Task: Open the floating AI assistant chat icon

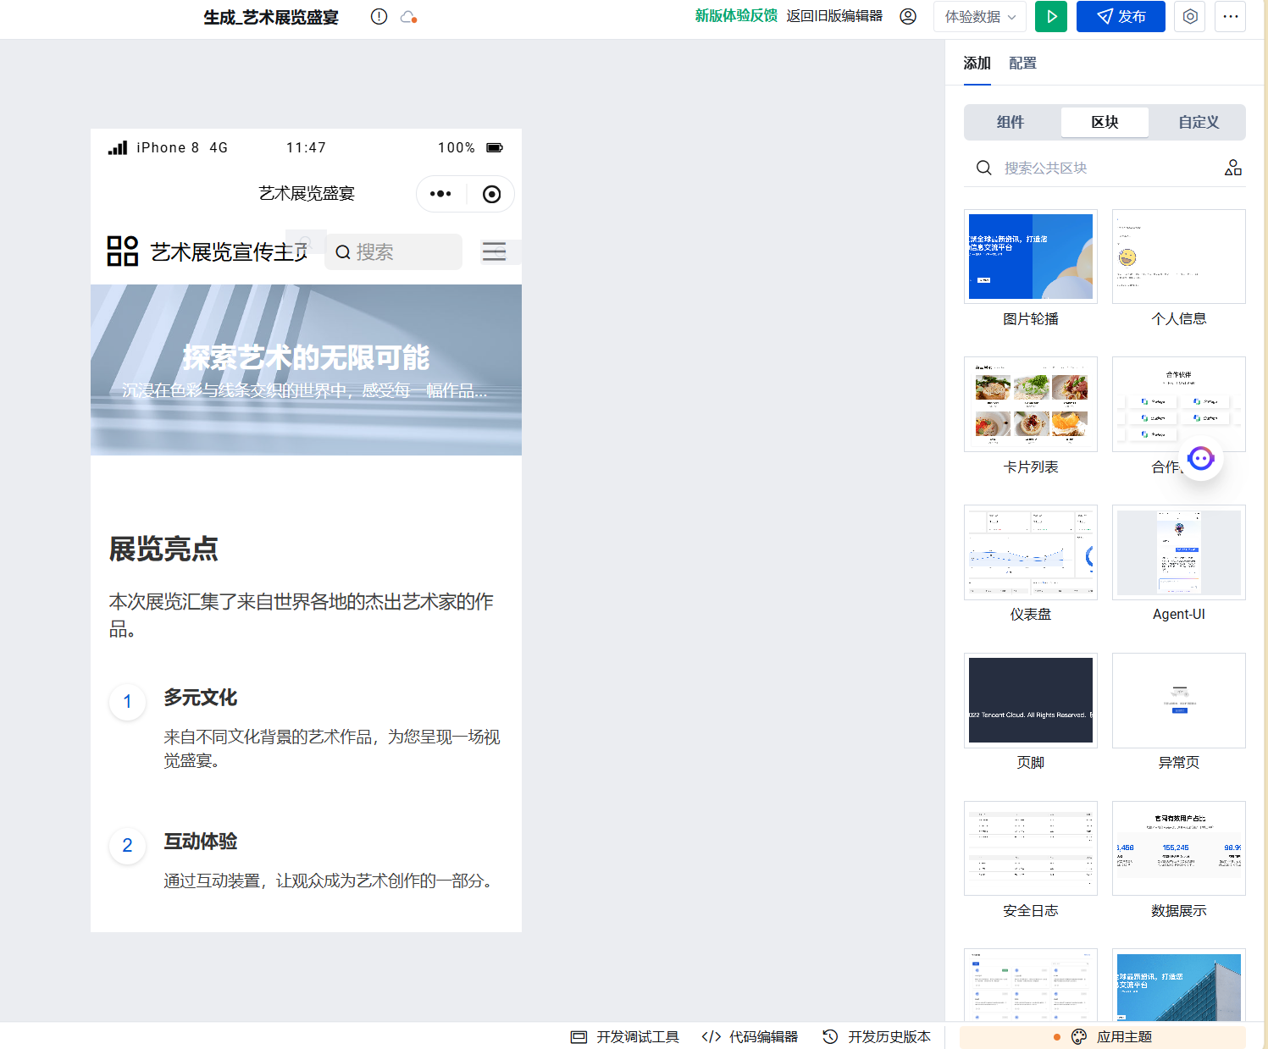Action: click(1201, 459)
